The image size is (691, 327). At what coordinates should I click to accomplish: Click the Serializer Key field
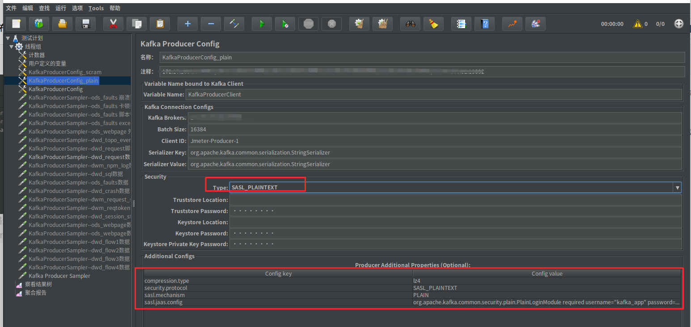(435, 152)
